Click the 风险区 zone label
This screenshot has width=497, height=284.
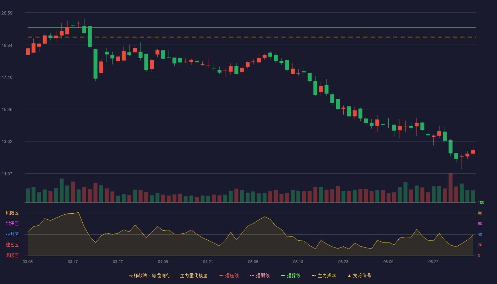coord(12,213)
